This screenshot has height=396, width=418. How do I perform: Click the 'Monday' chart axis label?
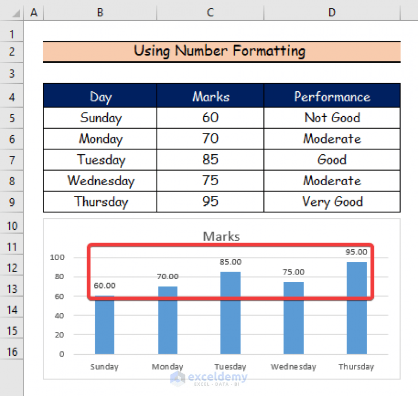(168, 367)
